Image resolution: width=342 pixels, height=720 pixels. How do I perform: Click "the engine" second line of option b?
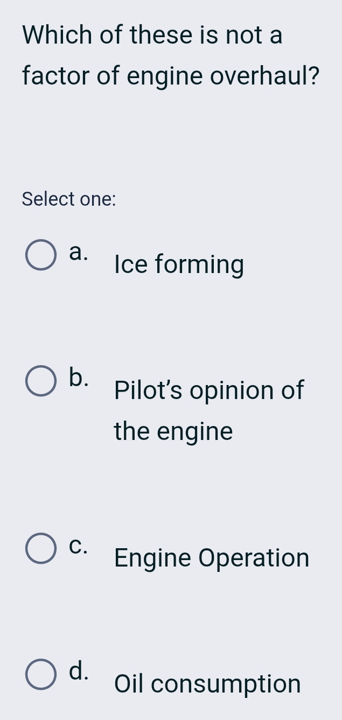(173, 431)
